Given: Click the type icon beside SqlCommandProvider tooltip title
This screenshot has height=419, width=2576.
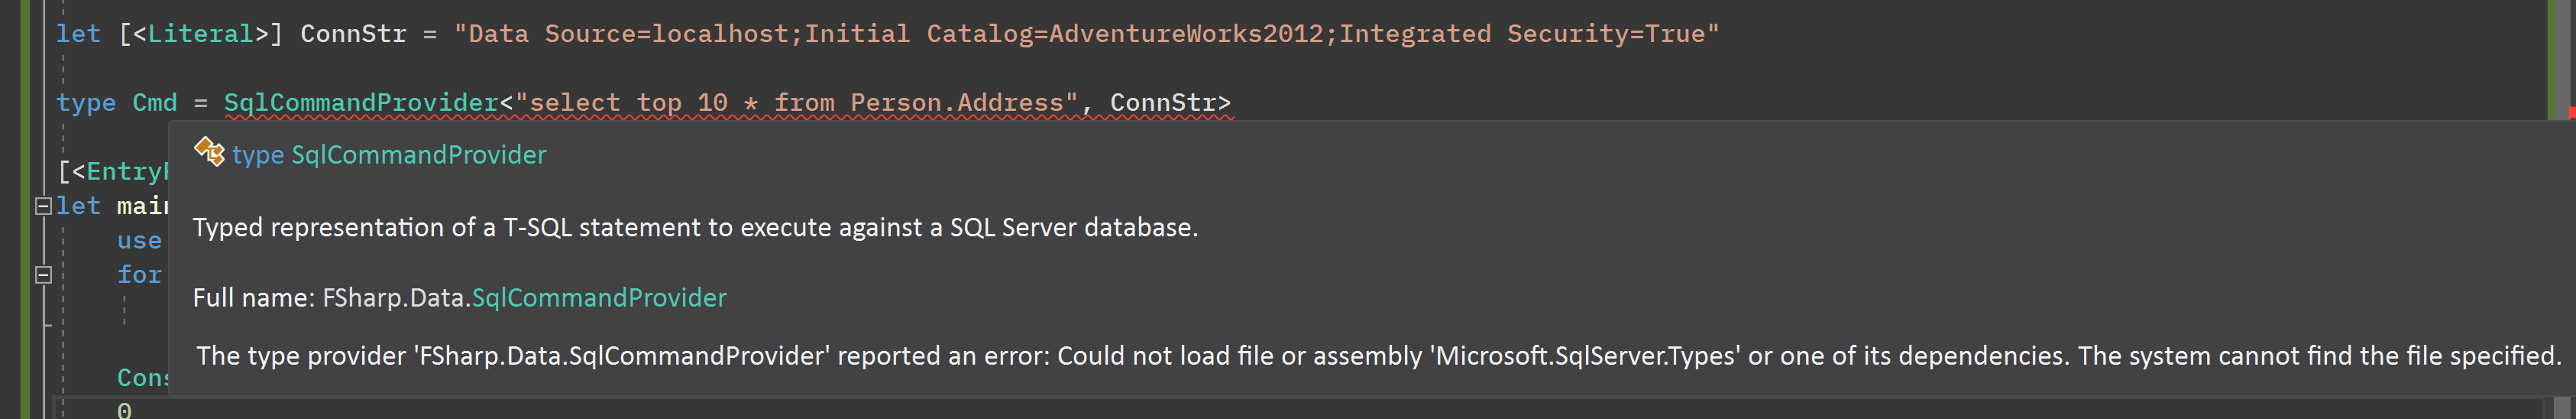Looking at the screenshot, I should pos(209,152).
